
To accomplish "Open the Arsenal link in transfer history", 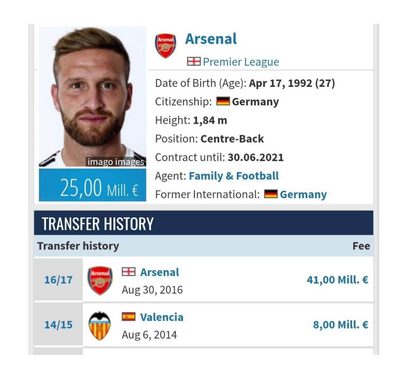I will click(x=160, y=272).
